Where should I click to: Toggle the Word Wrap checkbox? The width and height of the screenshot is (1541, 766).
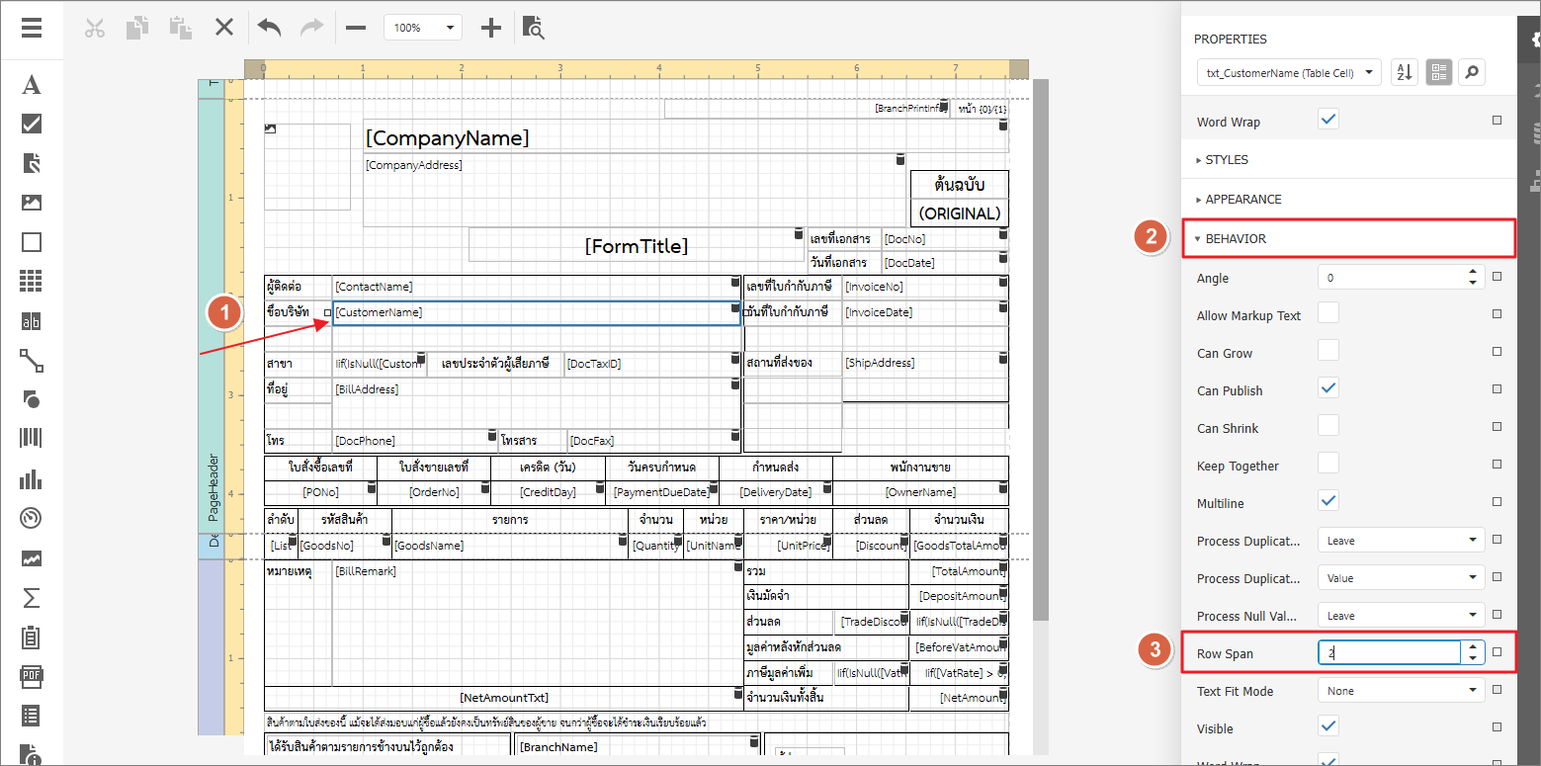[1328, 121]
